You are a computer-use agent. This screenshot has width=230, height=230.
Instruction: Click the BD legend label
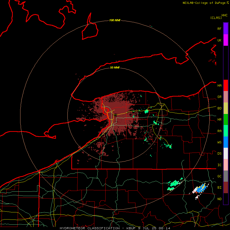click(x=219, y=108)
